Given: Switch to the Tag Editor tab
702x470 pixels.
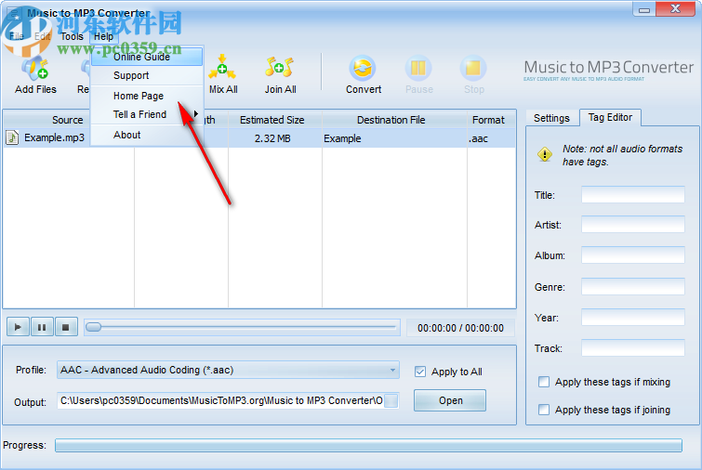Looking at the screenshot, I should (x=610, y=118).
